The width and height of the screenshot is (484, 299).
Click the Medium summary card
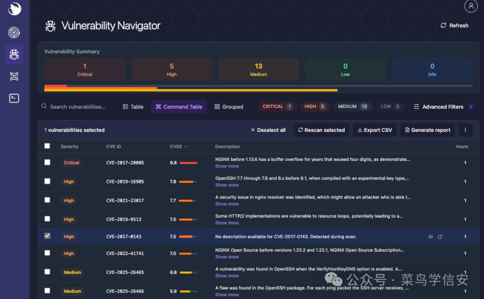click(259, 69)
